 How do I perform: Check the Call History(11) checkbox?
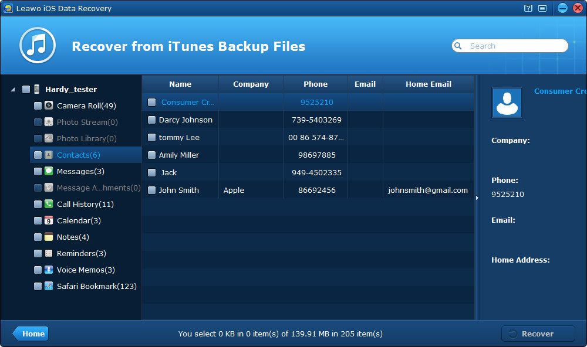pos(38,204)
